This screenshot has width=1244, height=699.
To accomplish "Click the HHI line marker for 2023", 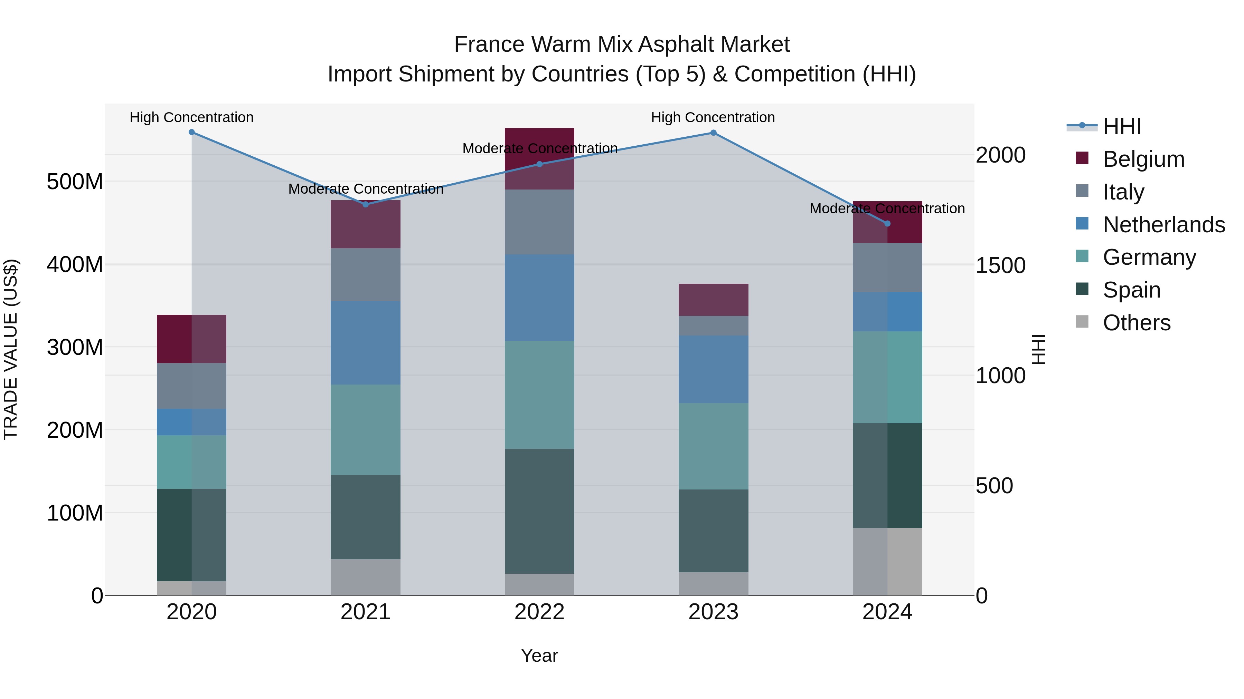I will pyautogui.click(x=713, y=133).
